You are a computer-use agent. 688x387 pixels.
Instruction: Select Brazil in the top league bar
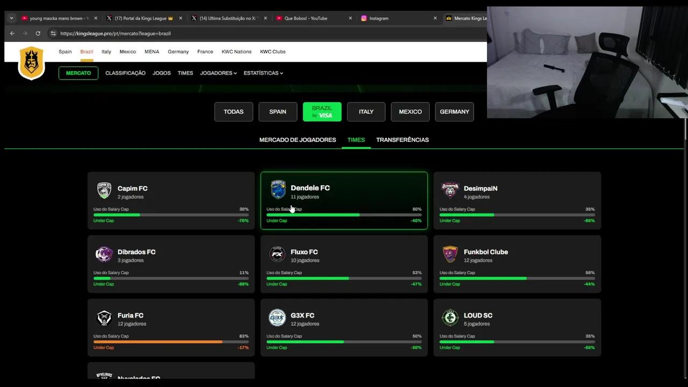tap(87, 52)
